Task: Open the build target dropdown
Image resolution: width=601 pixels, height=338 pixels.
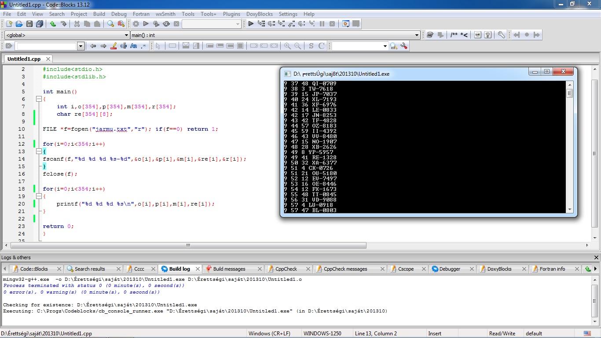Action: click(211, 24)
